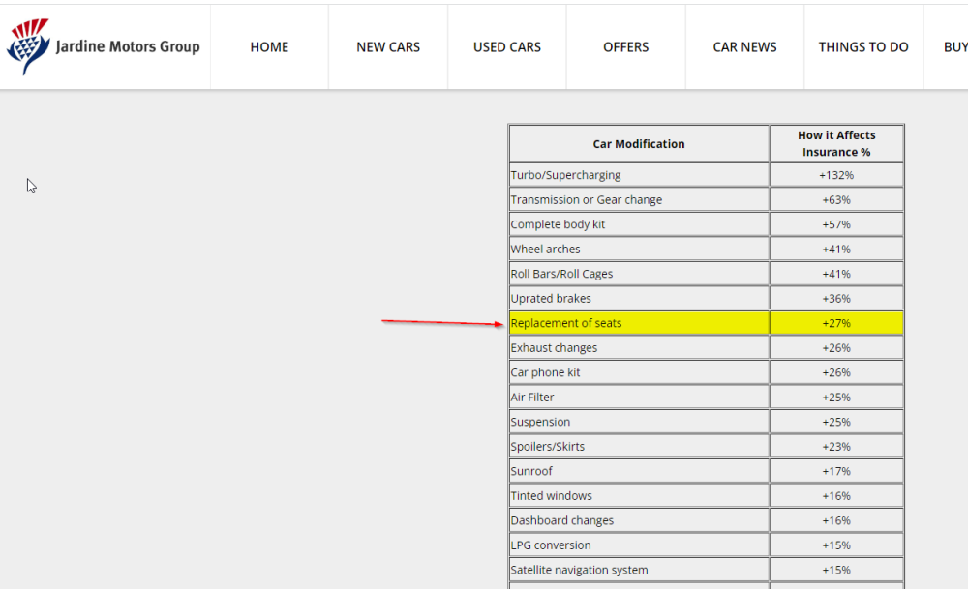Select the Car phone kit label

click(x=545, y=372)
